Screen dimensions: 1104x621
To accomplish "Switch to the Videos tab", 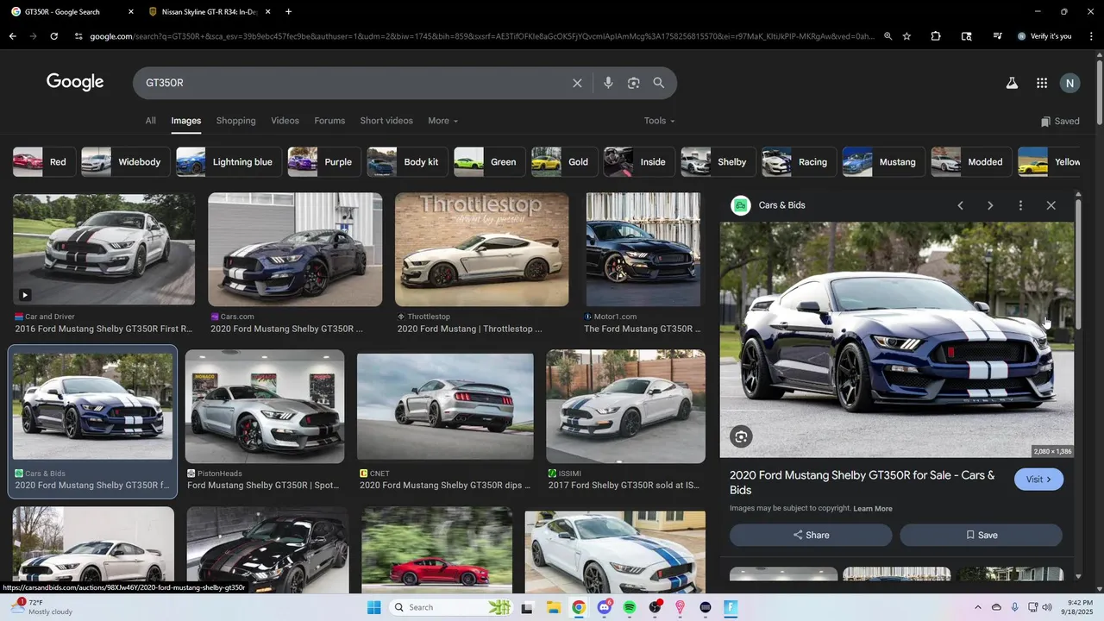I will (285, 121).
